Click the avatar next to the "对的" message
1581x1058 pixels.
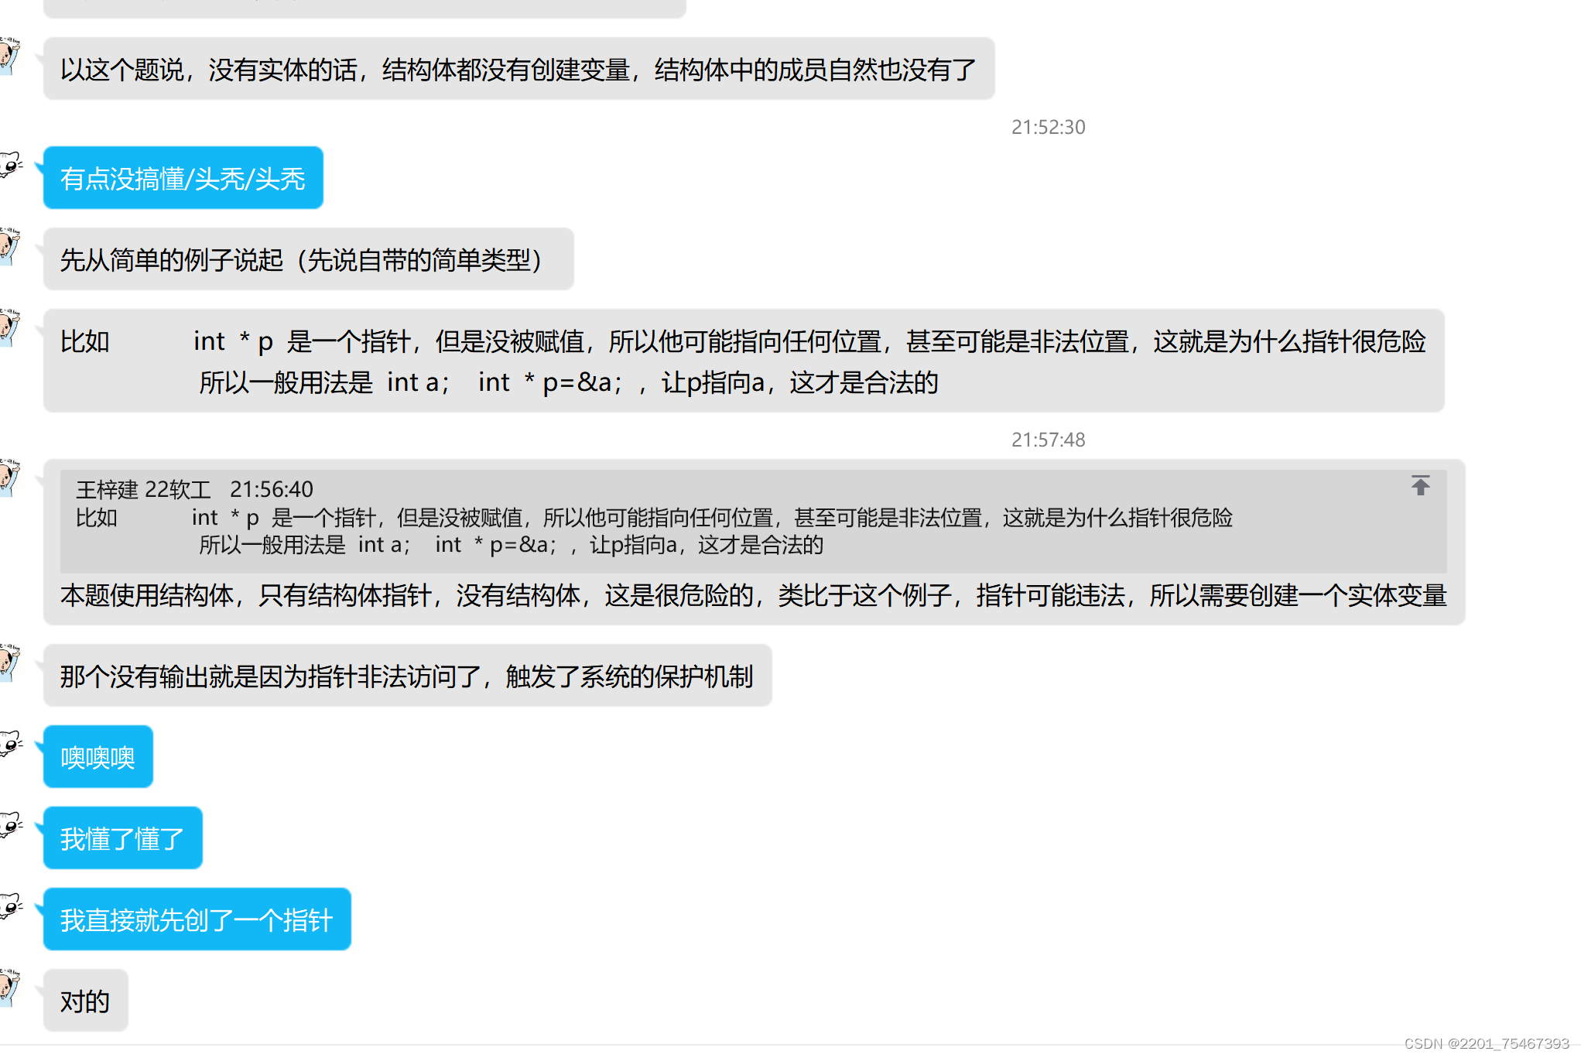tap(9, 988)
